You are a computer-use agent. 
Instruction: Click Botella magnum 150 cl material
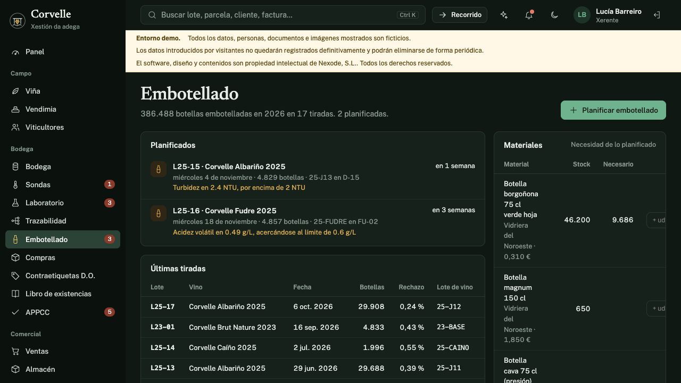tap(518, 288)
